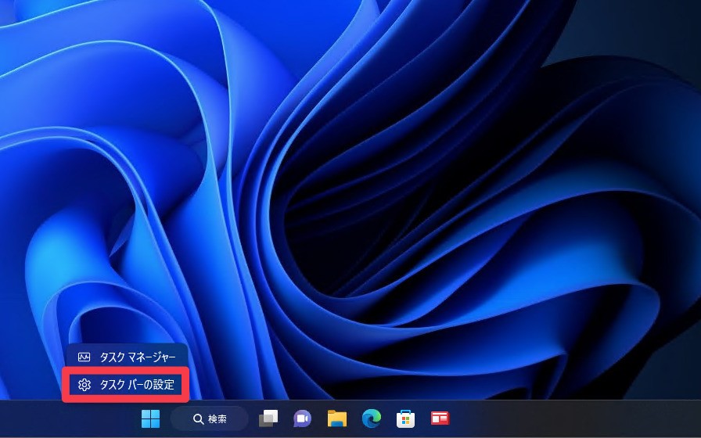The width and height of the screenshot is (701, 438).
Task: Click the magnifier icon in taskbar search
Action: (x=199, y=419)
